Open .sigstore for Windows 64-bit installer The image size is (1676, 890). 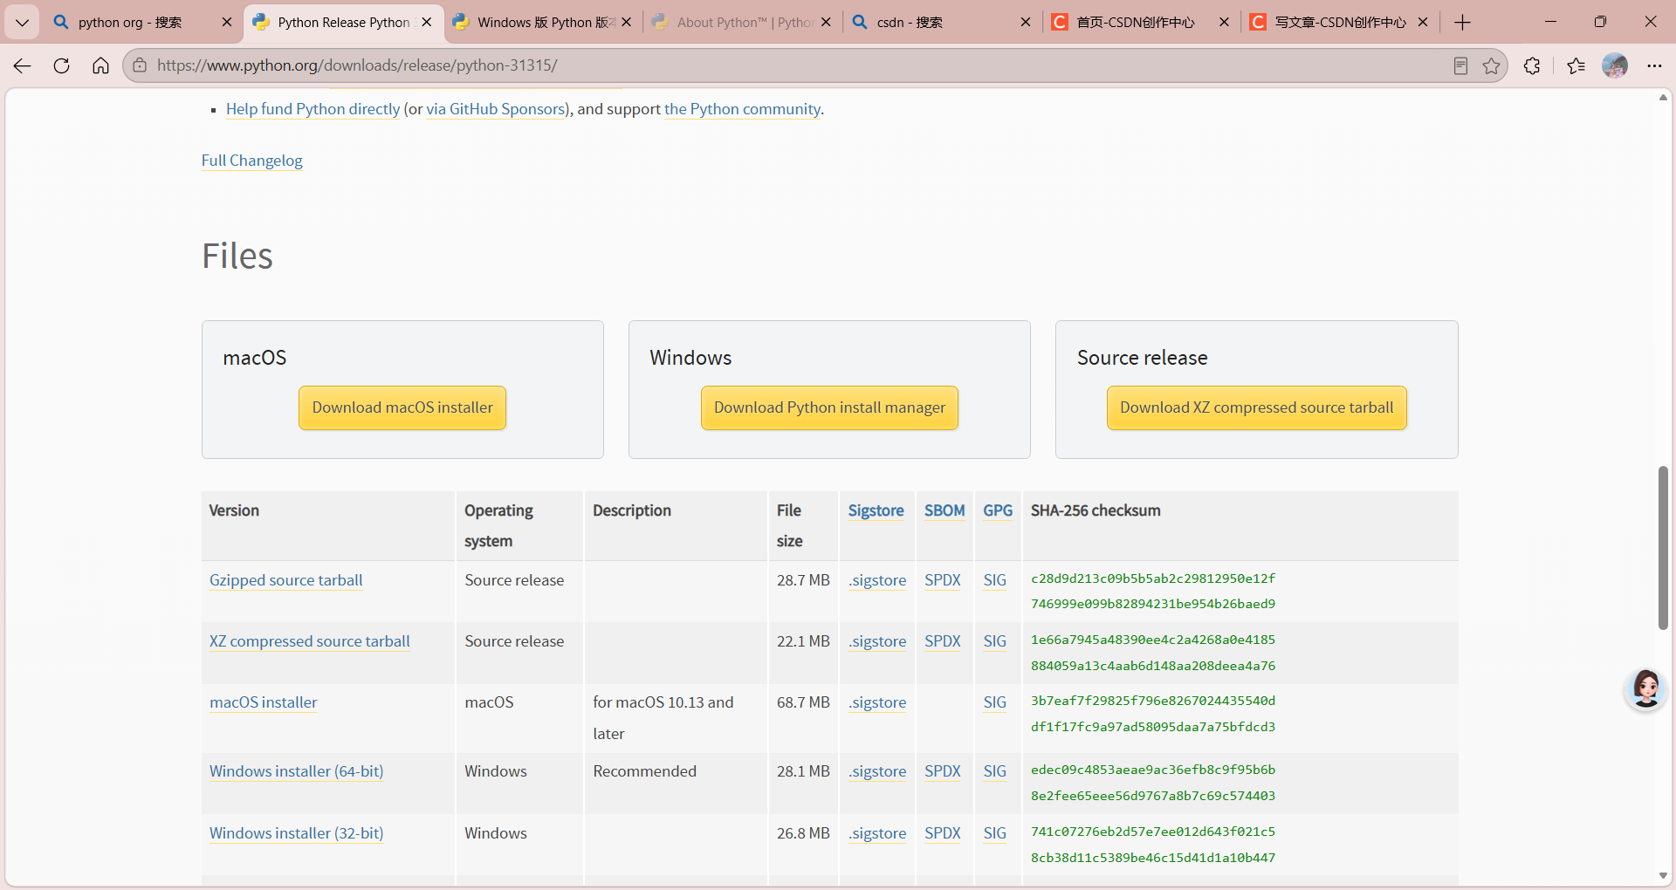tap(877, 771)
